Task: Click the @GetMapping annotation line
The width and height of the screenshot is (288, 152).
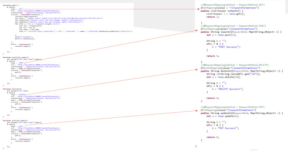Action: [229, 8]
